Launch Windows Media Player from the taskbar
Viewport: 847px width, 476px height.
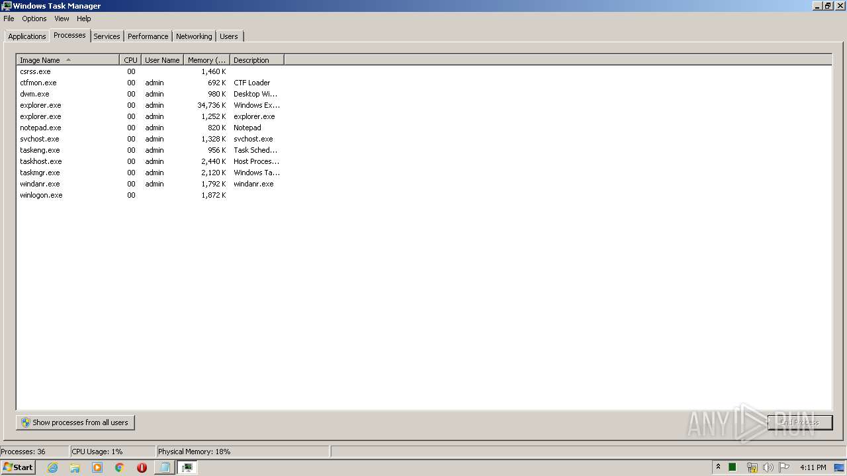(97, 467)
